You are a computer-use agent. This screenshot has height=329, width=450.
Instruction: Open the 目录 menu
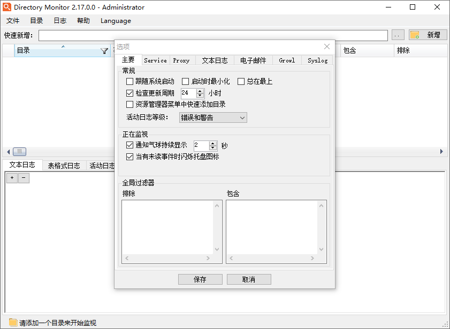[x=36, y=21]
